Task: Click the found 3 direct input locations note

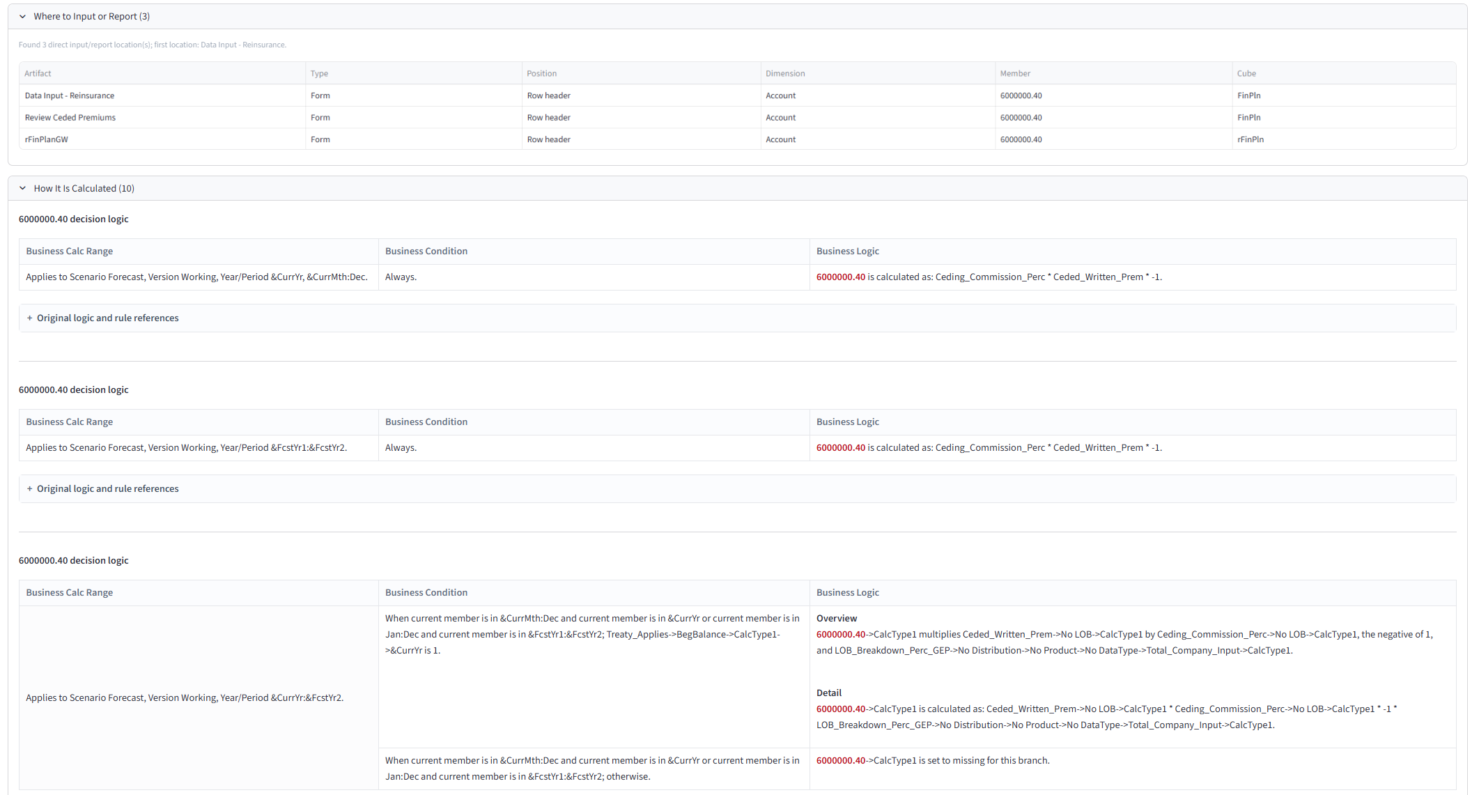Action: tap(153, 45)
